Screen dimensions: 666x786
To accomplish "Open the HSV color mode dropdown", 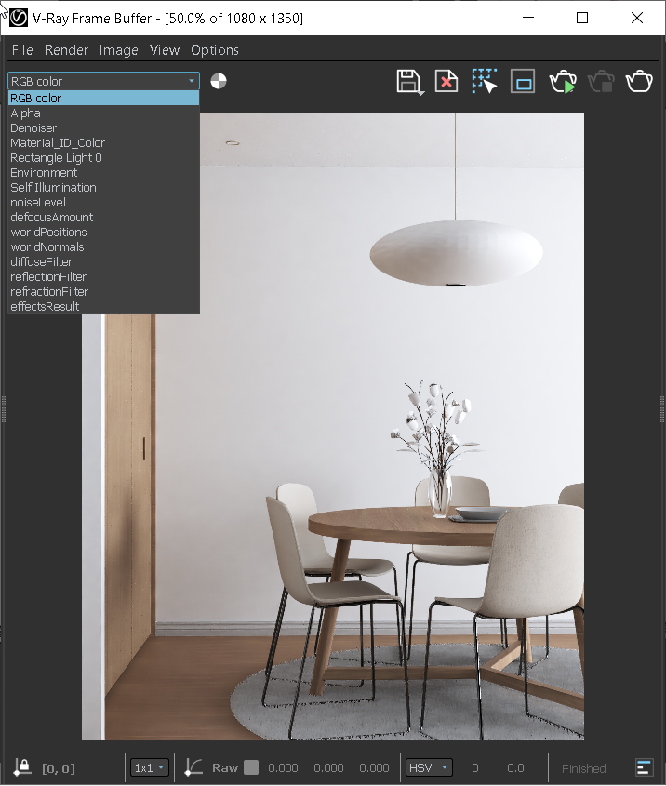I will coord(429,768).
